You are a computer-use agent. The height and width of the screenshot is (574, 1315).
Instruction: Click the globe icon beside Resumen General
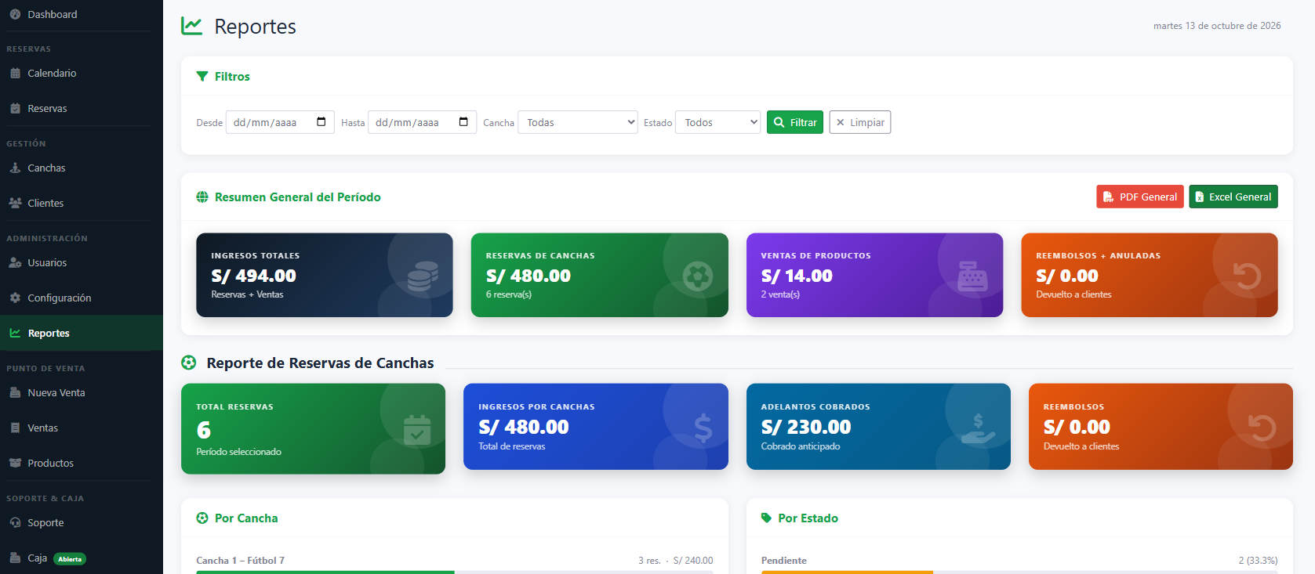[x=202, y=197]
